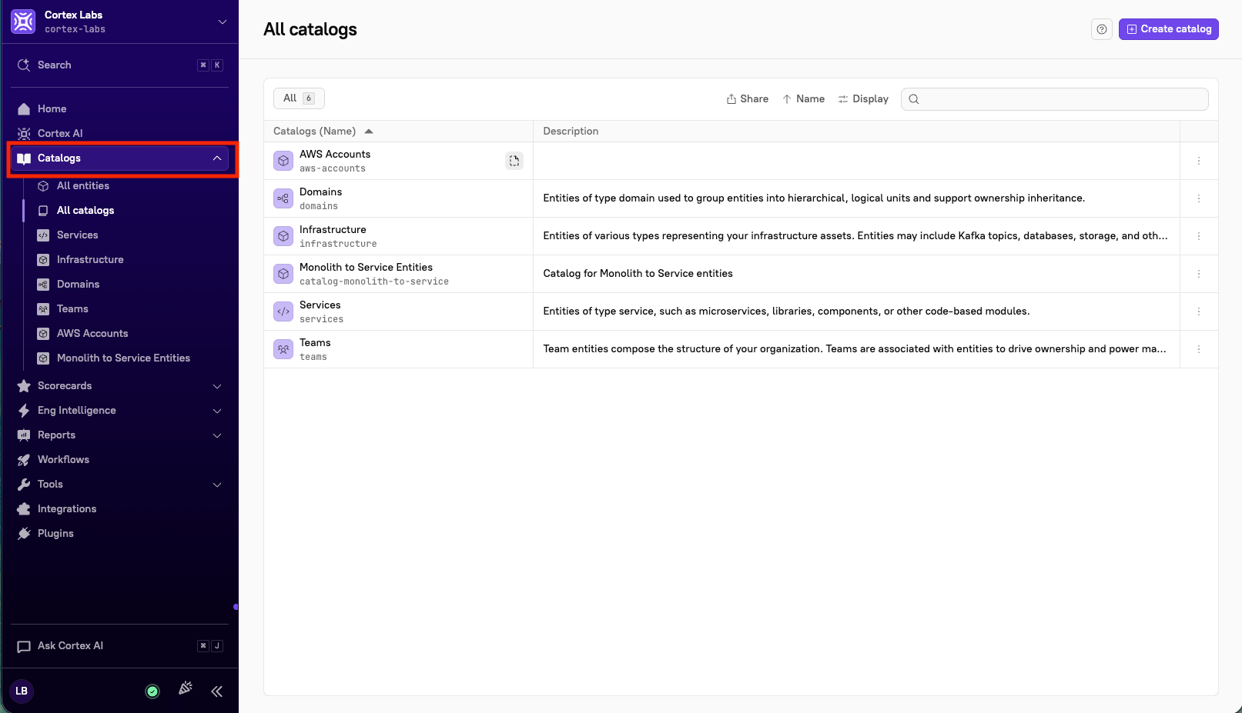Viewport: 1242px width, 713px height.
Task: Expand the Reports sidebar section
Action: [x=217, y=435]
